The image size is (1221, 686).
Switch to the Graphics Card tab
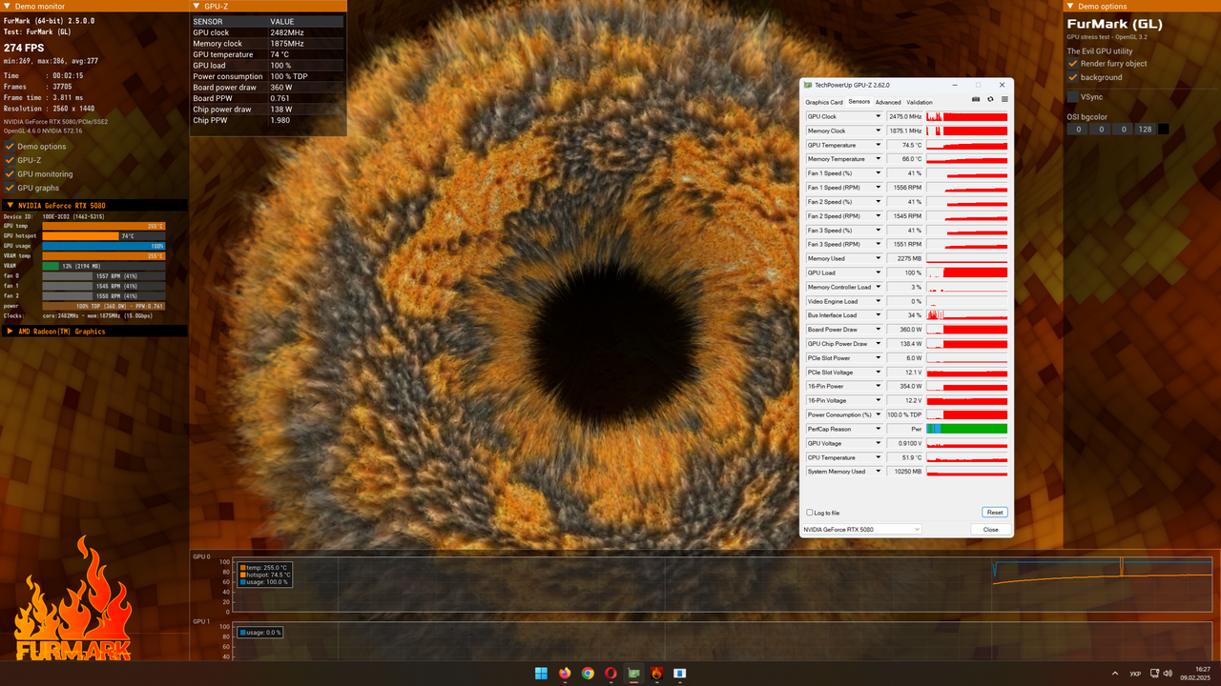point(824,102)
